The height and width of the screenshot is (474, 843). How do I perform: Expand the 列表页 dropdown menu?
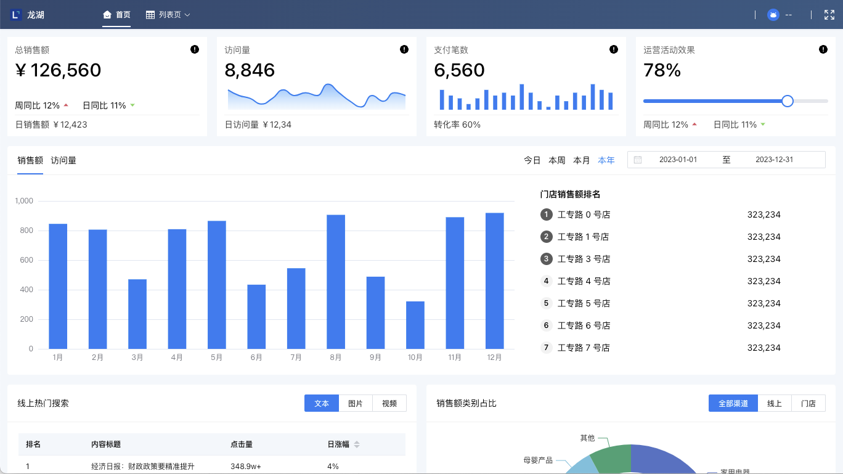point(168,15)
